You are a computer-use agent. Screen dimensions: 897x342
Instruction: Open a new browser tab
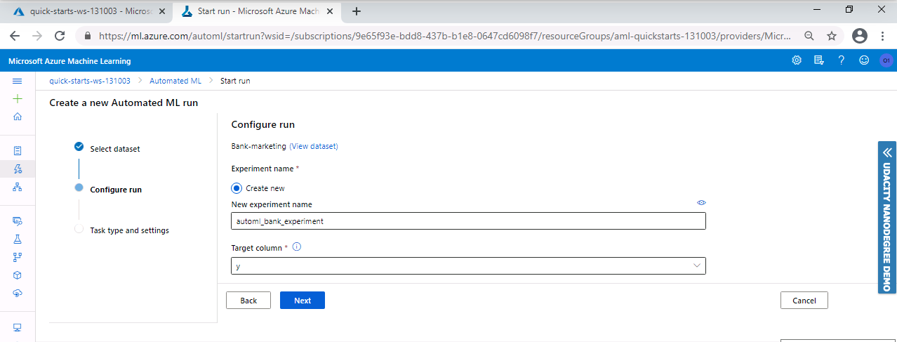click(x=357, y=11)
